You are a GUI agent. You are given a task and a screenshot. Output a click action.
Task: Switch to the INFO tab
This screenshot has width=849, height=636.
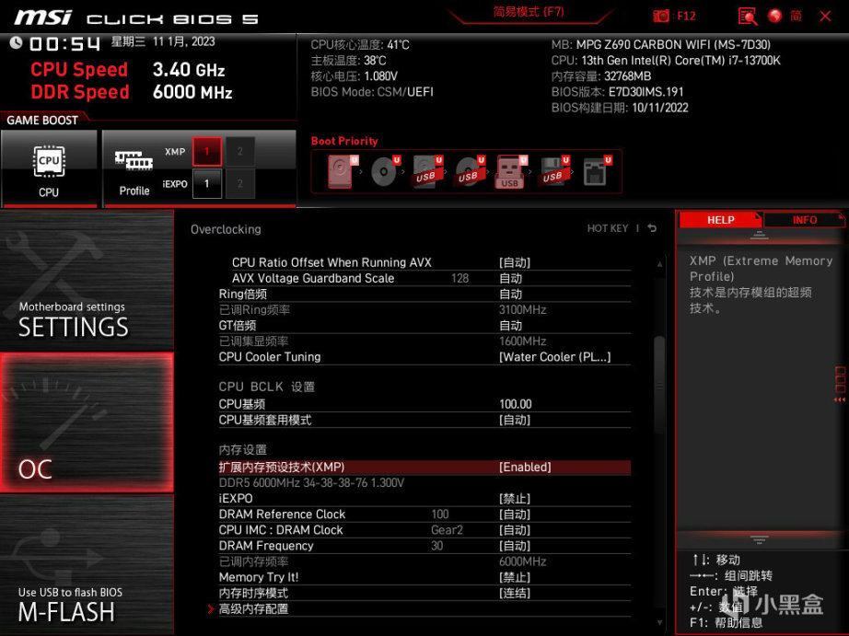click(x=804, y=220)
